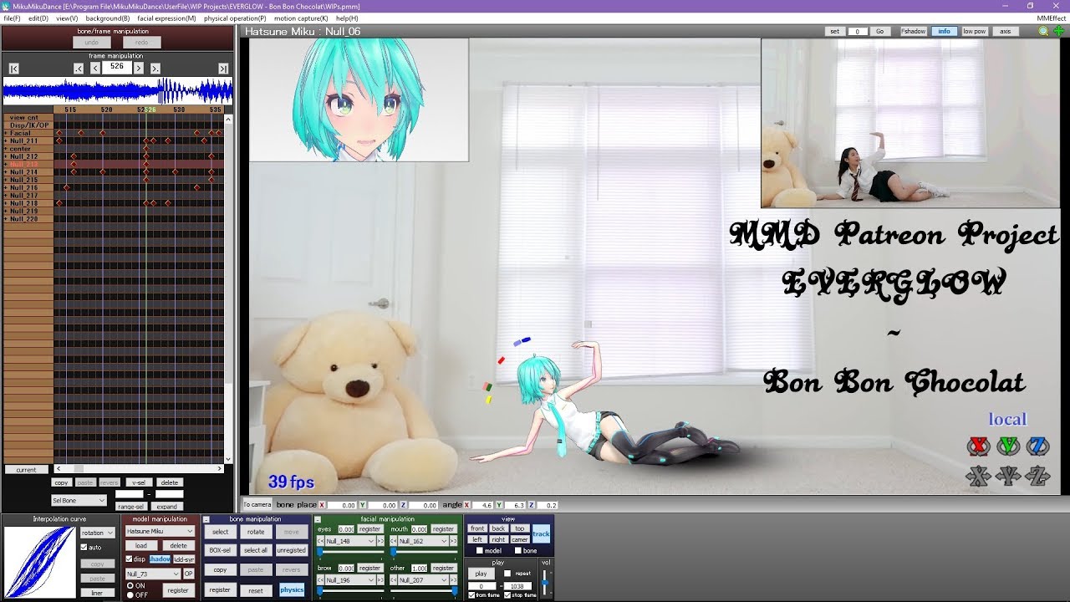Open the motion capture menu
This screenshot has height=602, width=1070.
(301, 18)
